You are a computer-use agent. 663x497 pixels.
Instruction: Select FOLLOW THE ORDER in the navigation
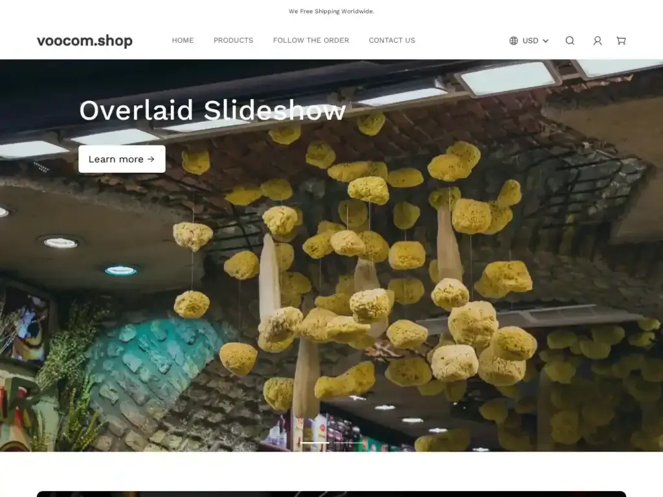(x=311, y=40)
